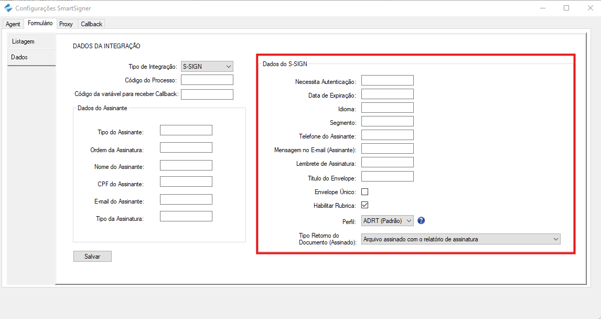Click the CPF do Assinante field
Viewport: 601px width, 319px height.
186,182
